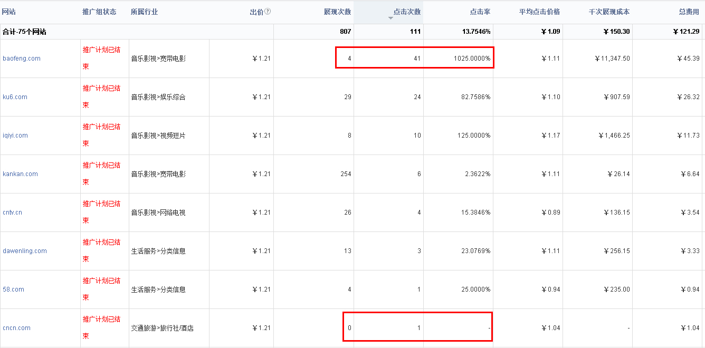Open the kankan.com link
Screen dimensions: 705x348
tap(20, 174)
